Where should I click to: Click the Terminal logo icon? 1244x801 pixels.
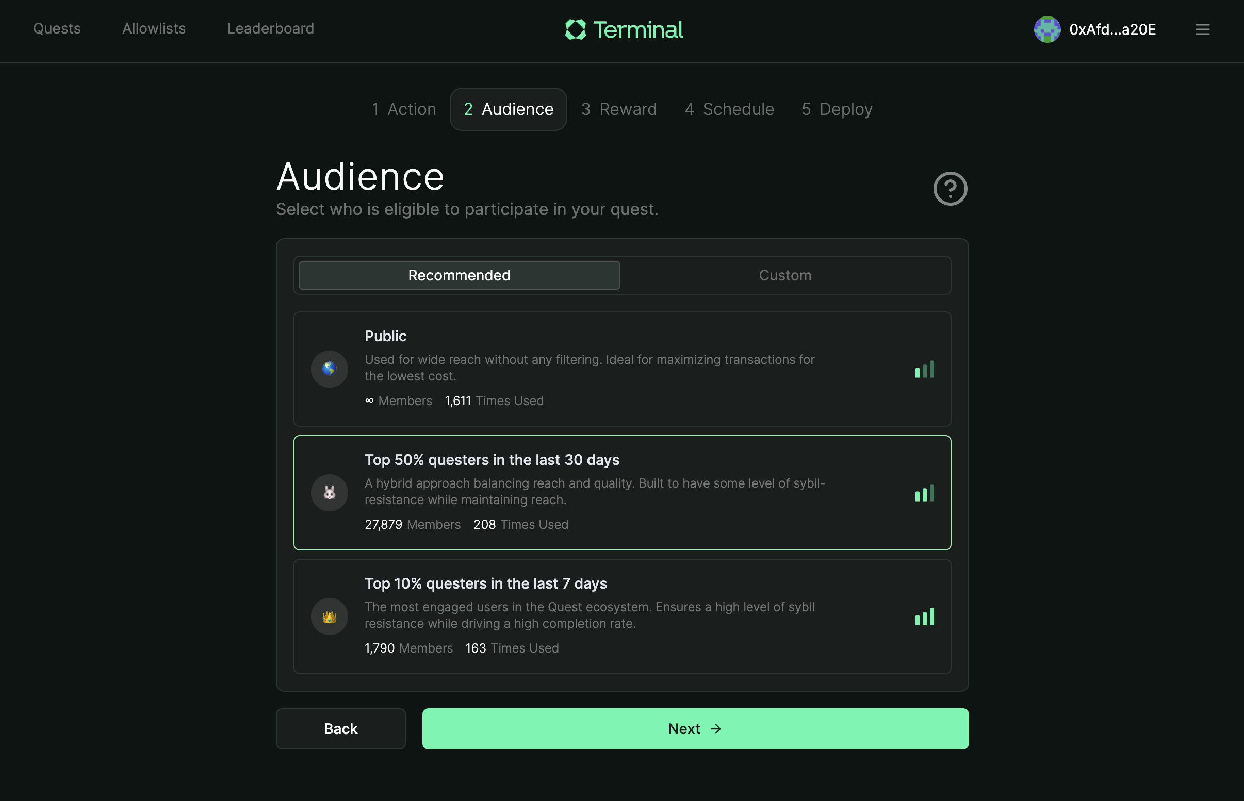coord(576,30)
